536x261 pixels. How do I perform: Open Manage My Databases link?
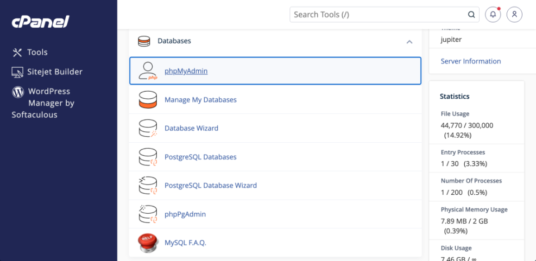pyautogui.click(x=200, y=100)
